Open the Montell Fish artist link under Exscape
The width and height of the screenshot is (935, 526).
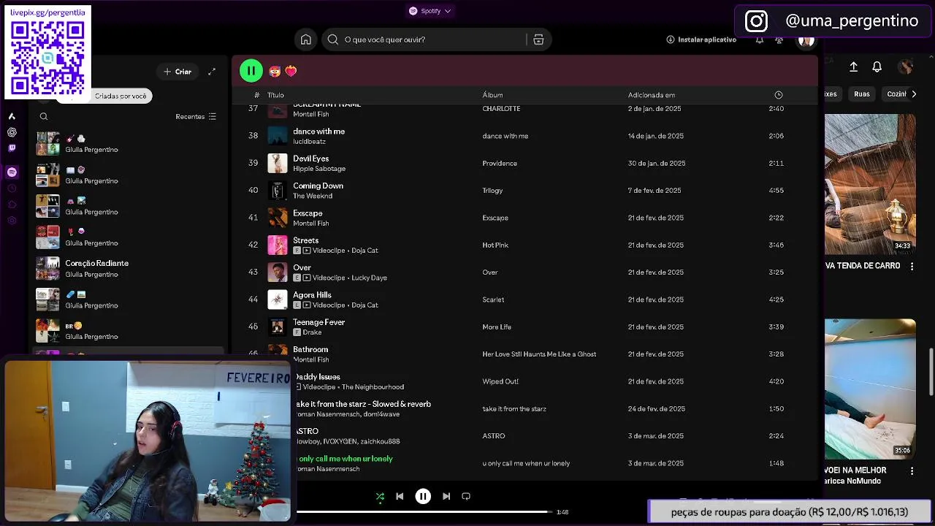pos(311,224)
